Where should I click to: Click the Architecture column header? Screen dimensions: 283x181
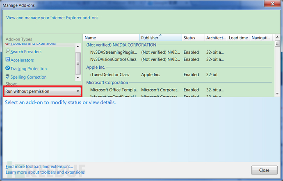(x=216, y=38)
